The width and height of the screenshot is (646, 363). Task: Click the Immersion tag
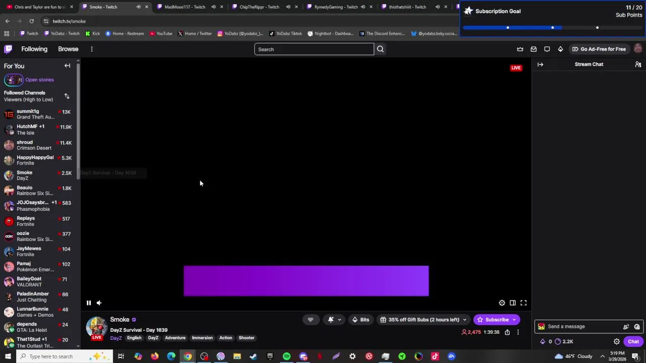coord(202,338)
